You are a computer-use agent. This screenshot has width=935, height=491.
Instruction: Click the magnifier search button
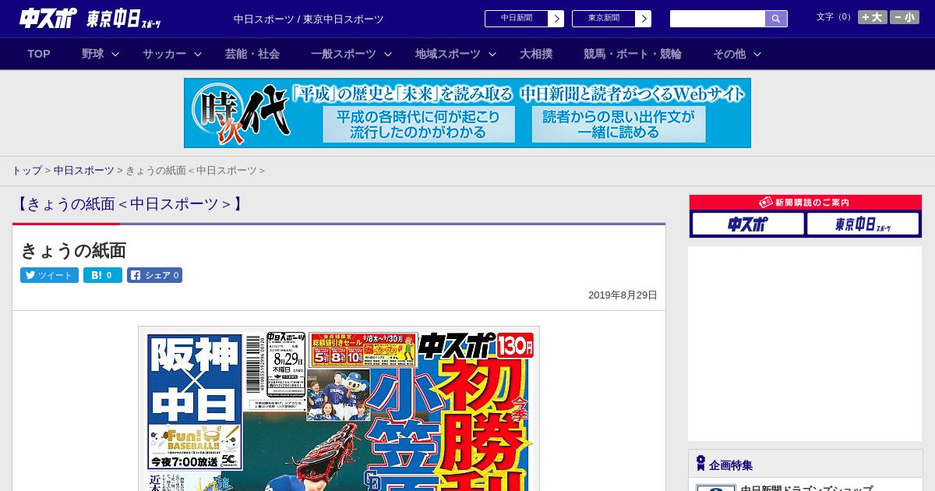(776, 19)
